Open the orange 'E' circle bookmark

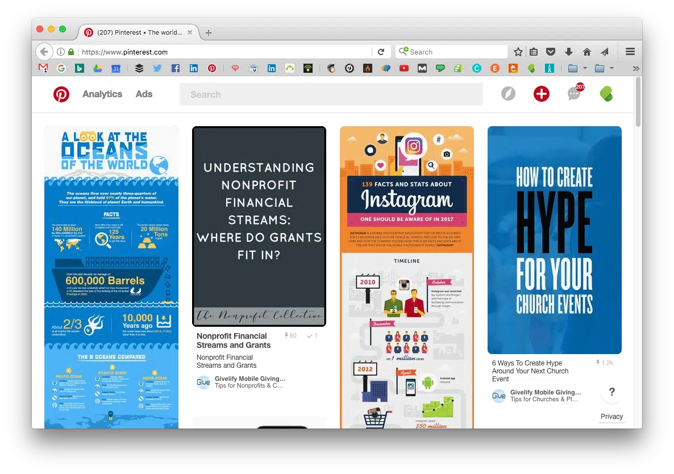pos(495,68)
